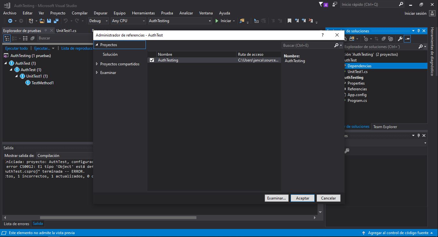Click the show all files icon
Viewport: 438px width, 237px height.
tap(391, 39)
